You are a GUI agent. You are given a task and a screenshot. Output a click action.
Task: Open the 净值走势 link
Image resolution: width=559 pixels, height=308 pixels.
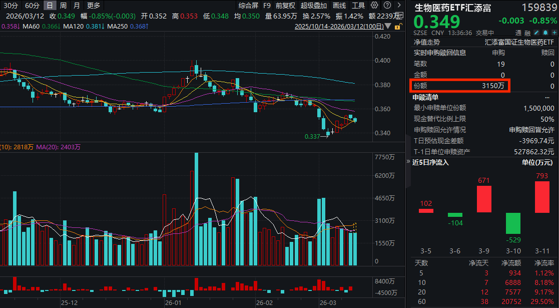426,43
